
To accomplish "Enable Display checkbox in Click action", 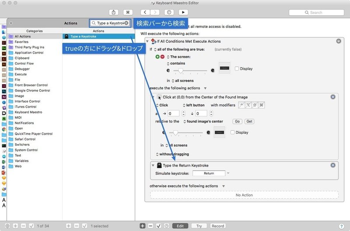I will (x=232, y=132).
